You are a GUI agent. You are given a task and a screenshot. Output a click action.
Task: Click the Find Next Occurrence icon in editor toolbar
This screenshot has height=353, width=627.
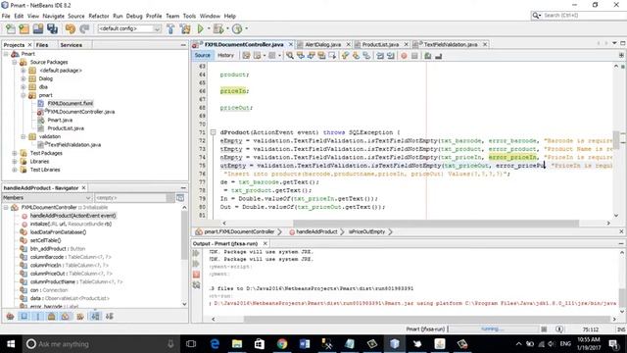coord(312,56)
